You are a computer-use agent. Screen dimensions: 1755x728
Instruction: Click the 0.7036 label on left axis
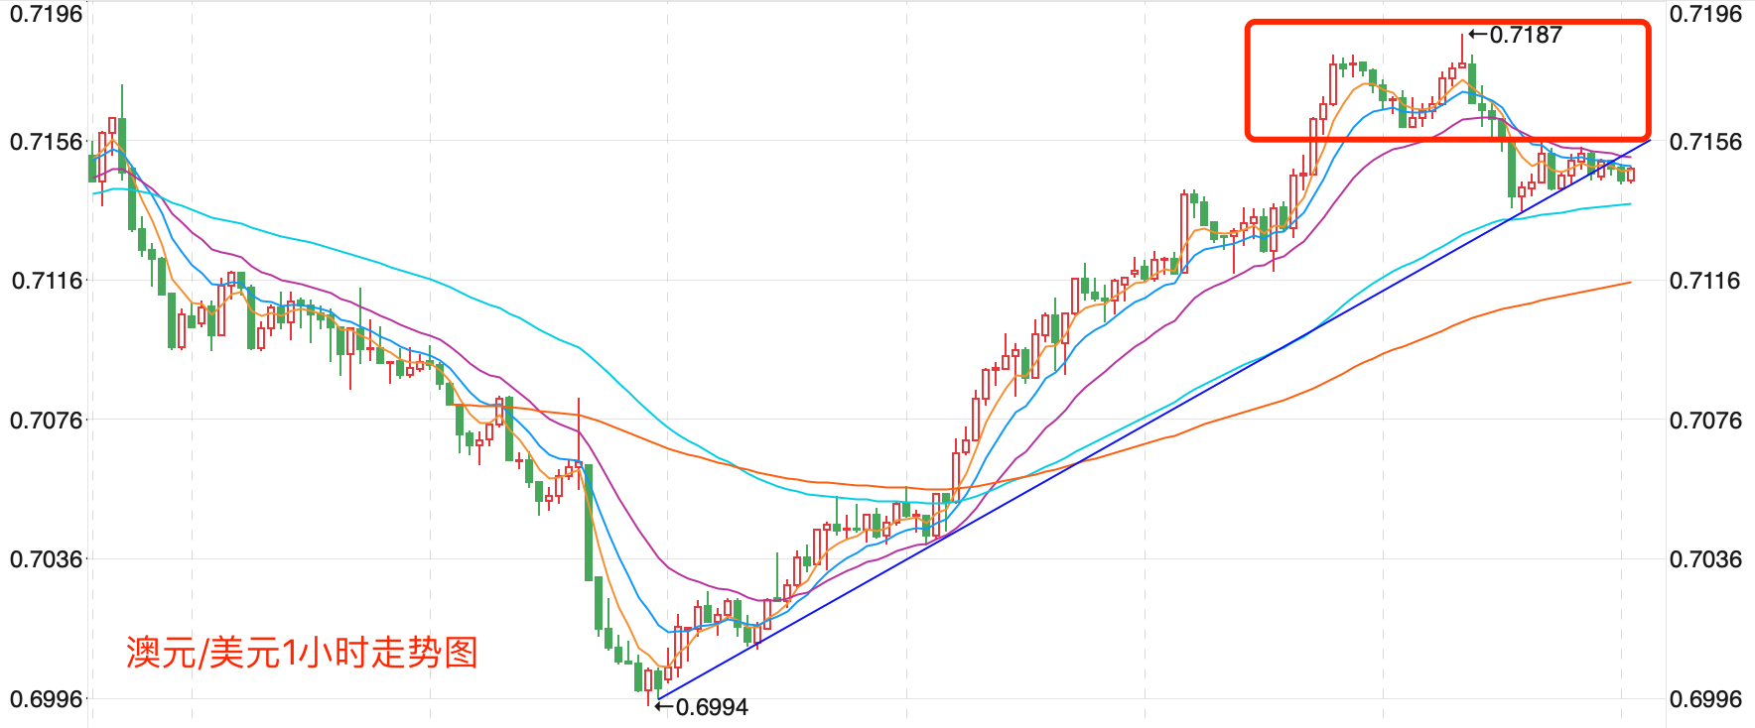tap(46, 559)
